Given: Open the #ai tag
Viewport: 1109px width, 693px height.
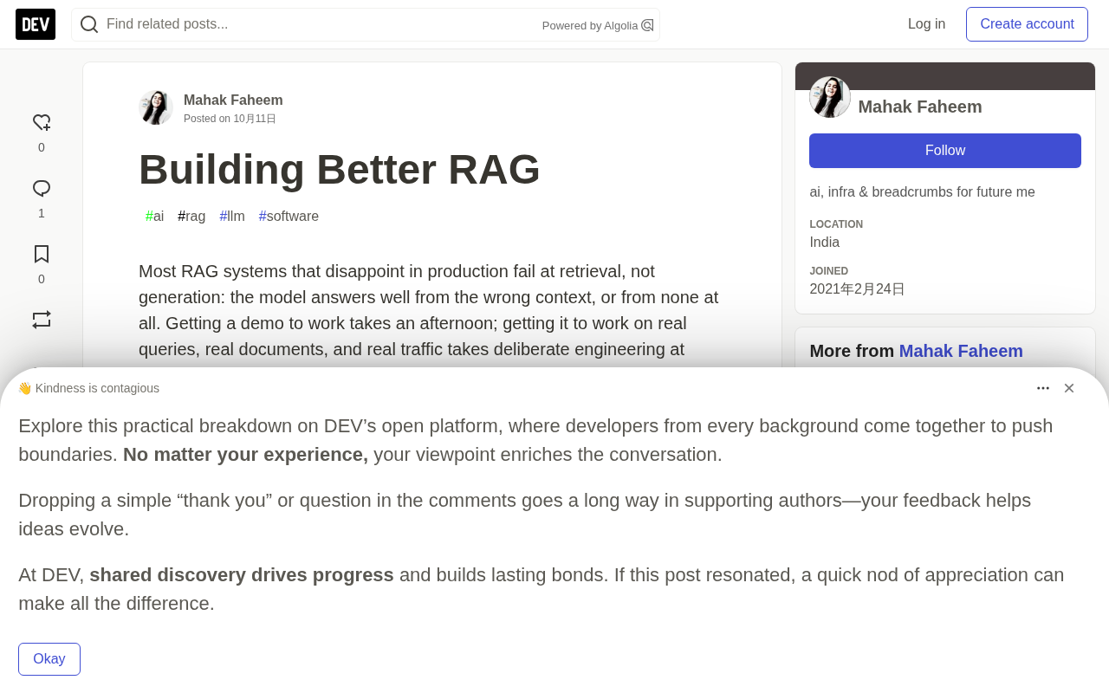Looking at the screenshot, I should 154,217.
